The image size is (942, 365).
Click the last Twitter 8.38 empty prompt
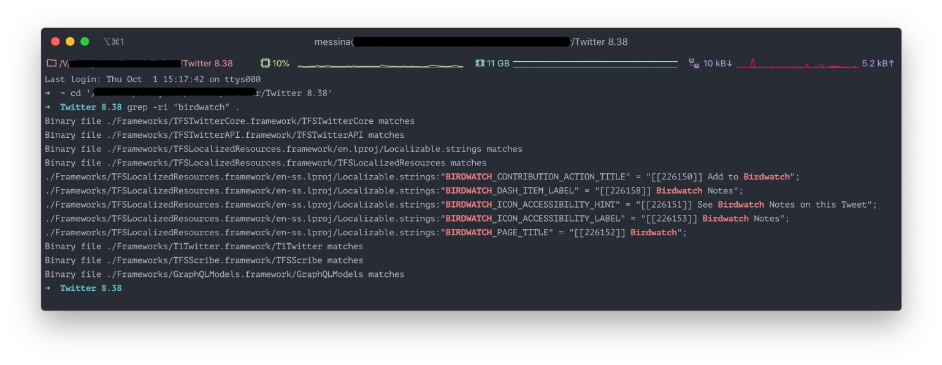coord(91,288)
